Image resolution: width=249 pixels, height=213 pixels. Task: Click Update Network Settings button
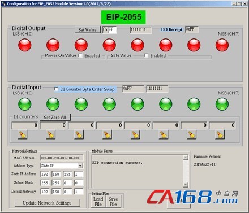pos(47,203)
